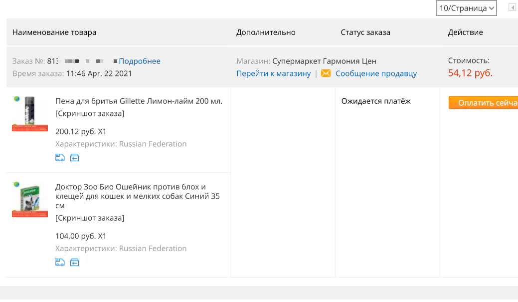
Task: Click the order total 54,12 руб.
Action: coord(470,73)
